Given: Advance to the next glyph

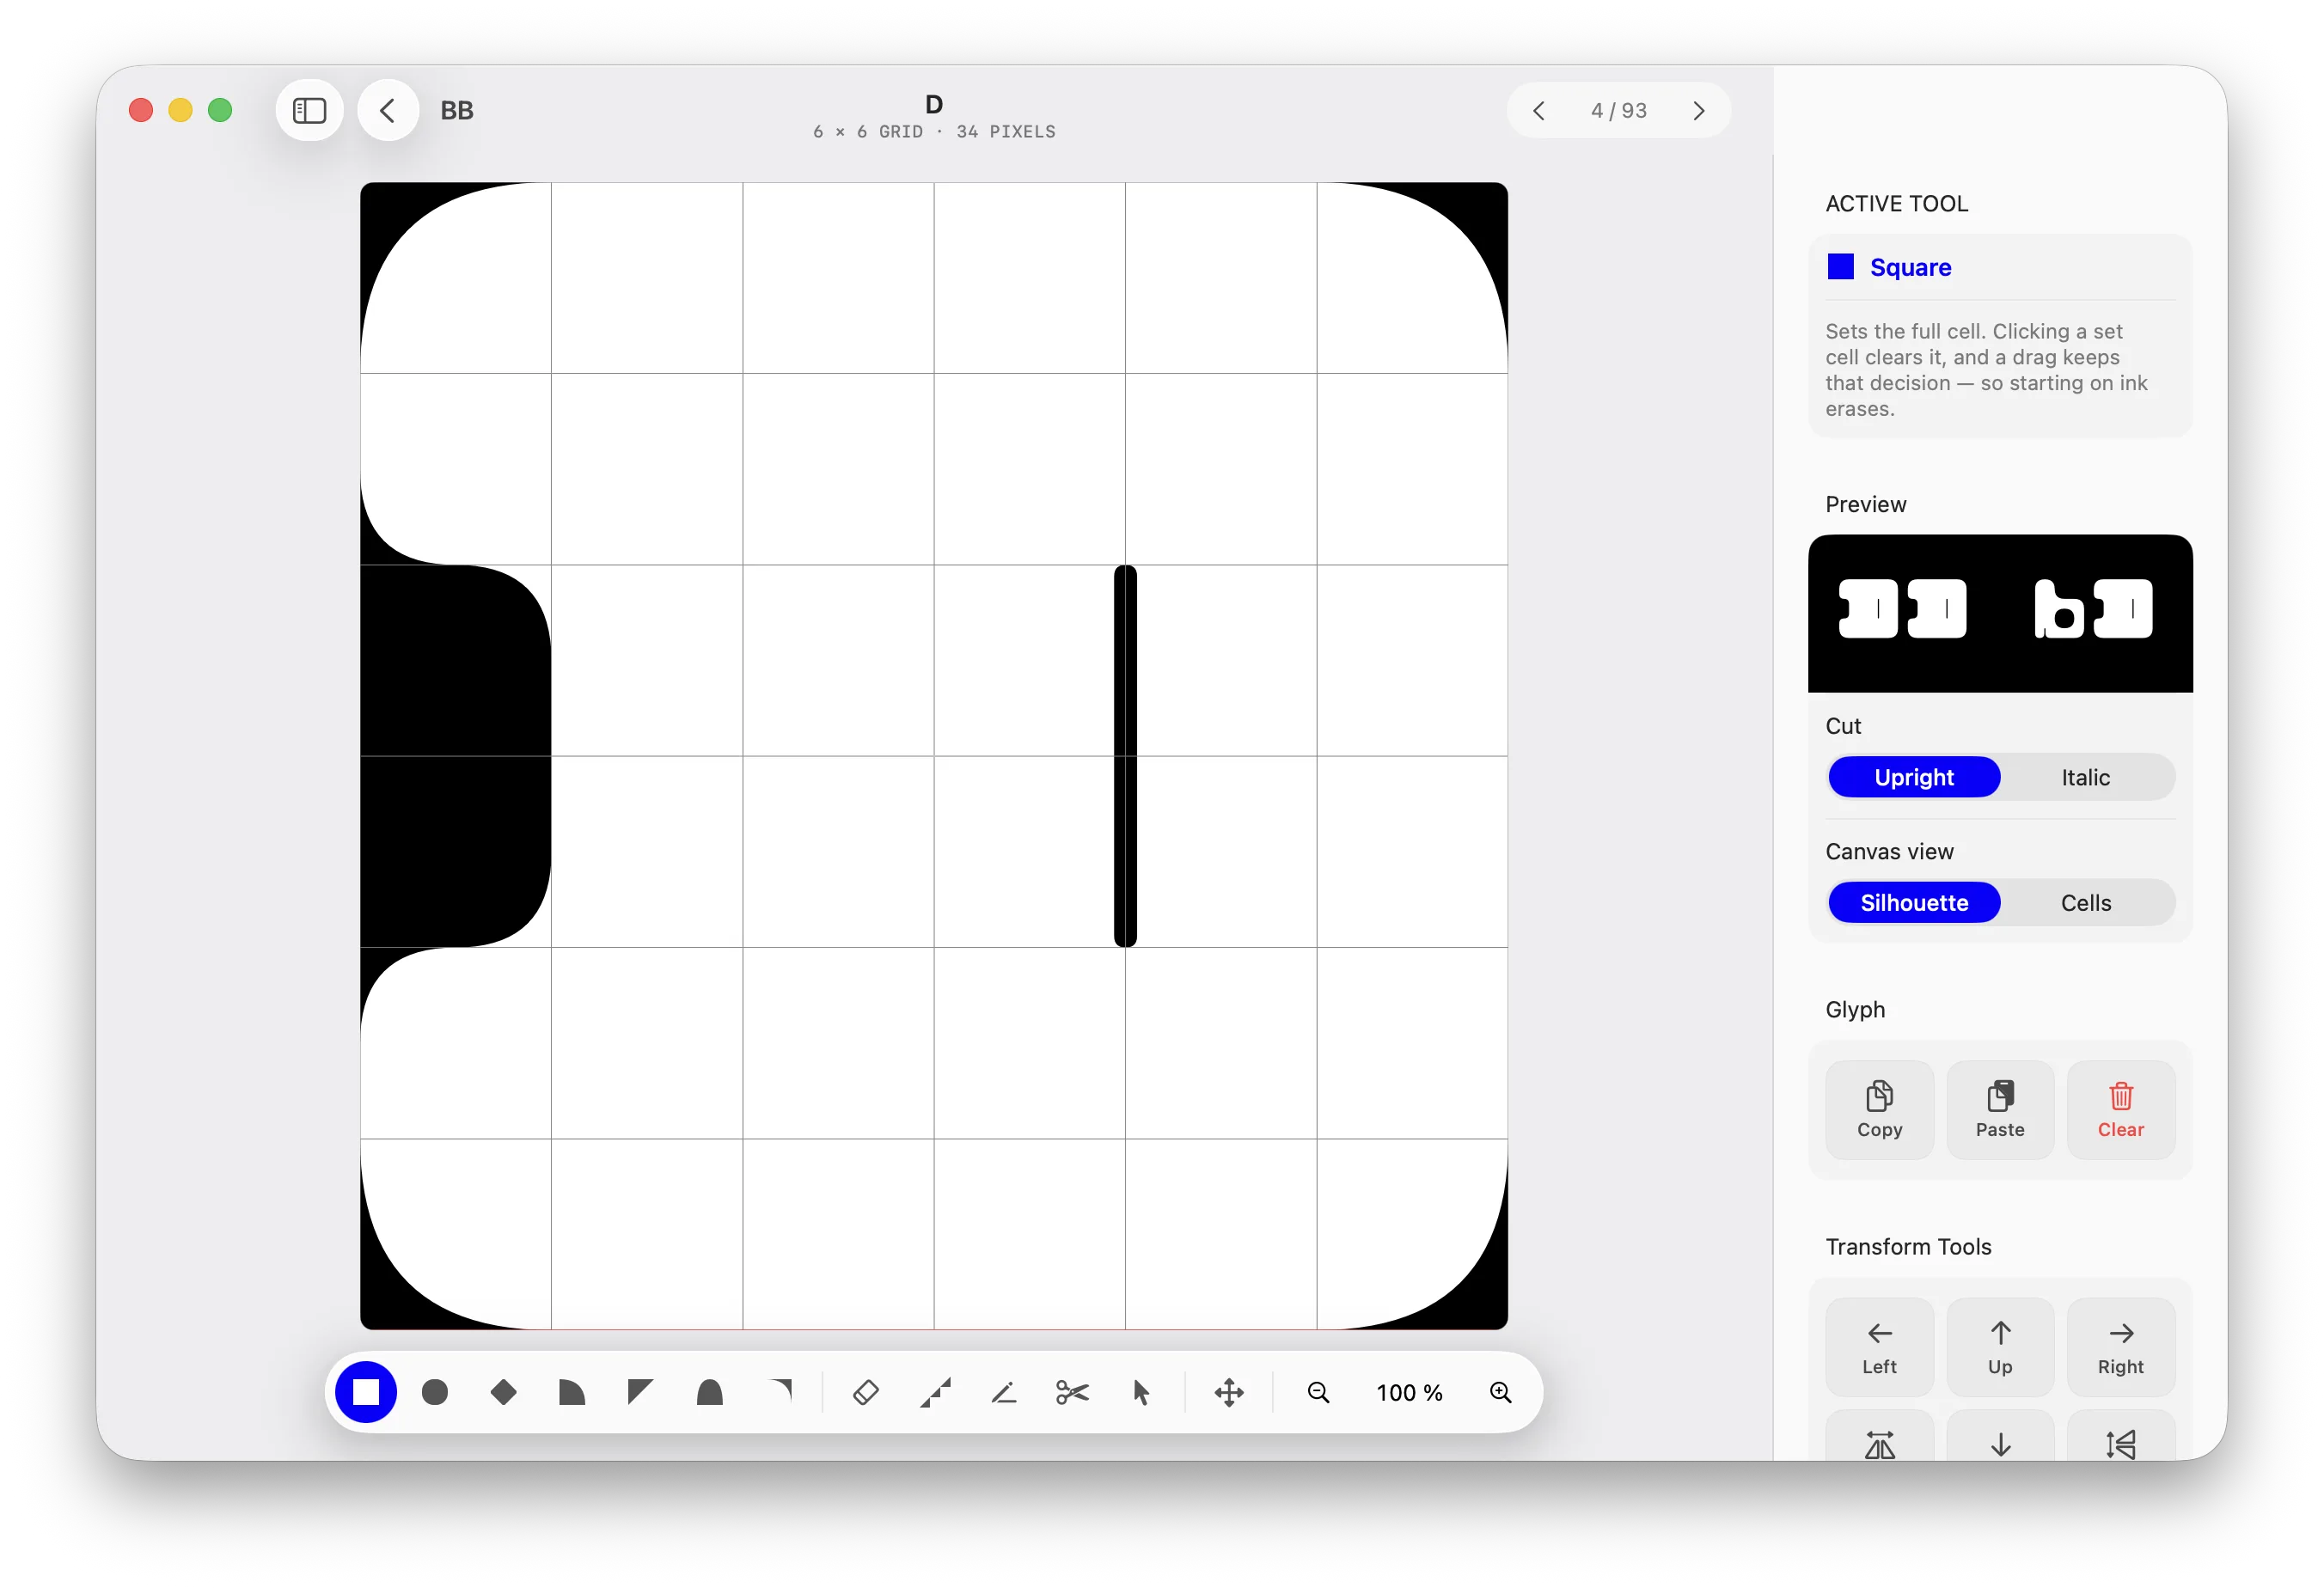Looking at the screenshot, I should pyautogui.click(x=1699, y=110).
